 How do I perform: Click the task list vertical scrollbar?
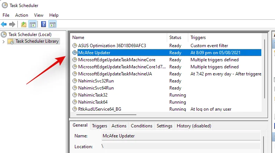coord(265,69)
